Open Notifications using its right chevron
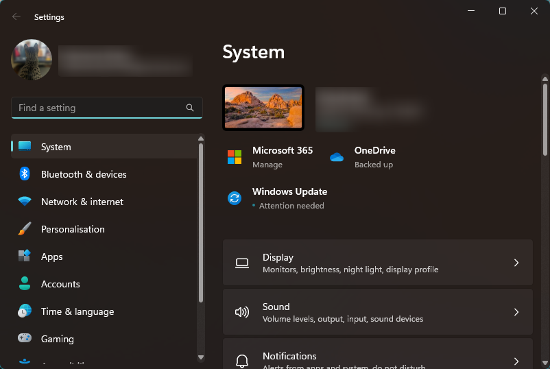Screen dimensions: 550x369 [x=516, y=360]
